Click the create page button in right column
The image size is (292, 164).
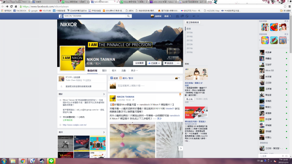click(x=193, y=22)
